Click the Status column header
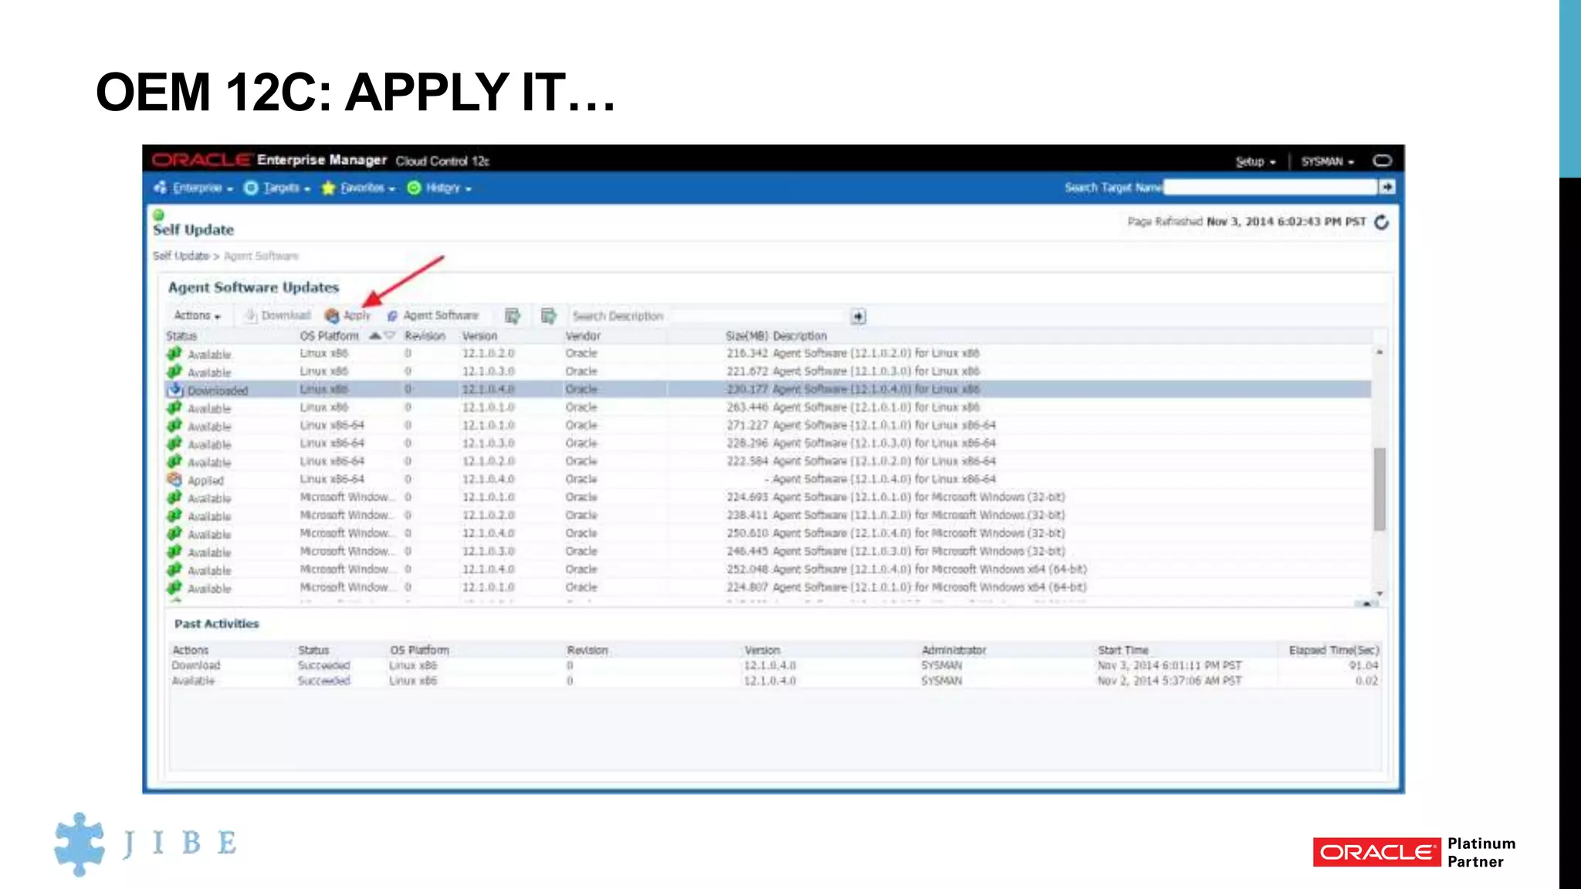The image size is (1581, 889). [x=181, y=336]
